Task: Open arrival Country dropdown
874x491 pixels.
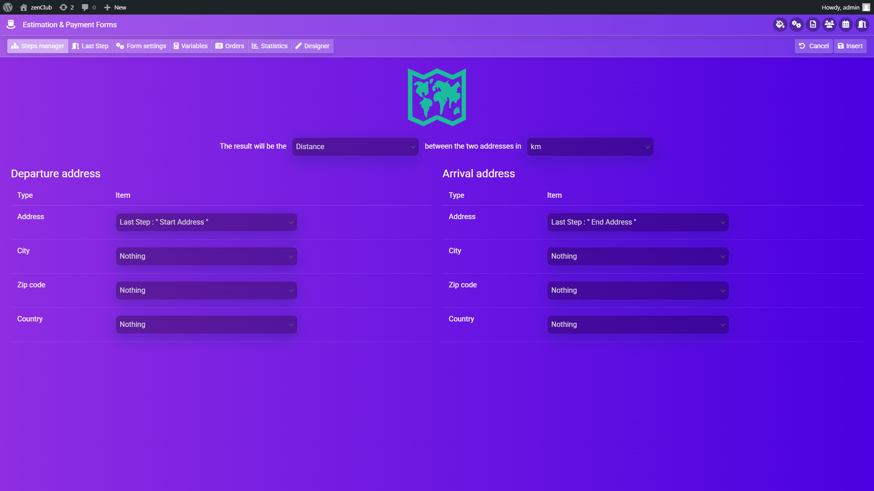Action: [638, 325]
